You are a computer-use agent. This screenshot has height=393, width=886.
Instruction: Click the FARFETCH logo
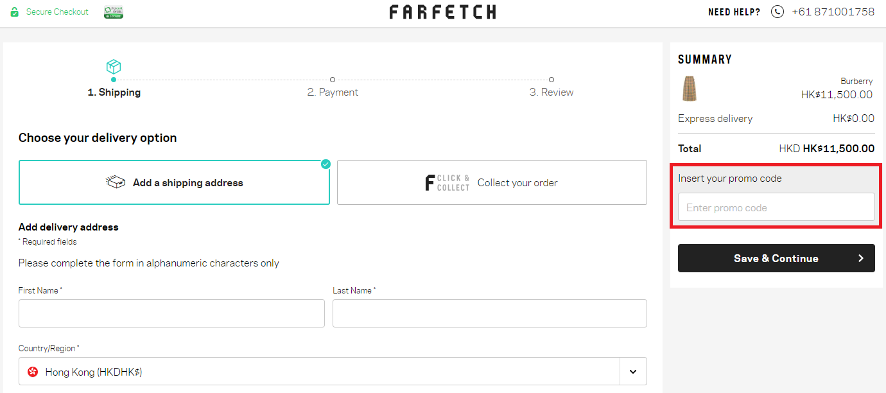coord(442,12)
